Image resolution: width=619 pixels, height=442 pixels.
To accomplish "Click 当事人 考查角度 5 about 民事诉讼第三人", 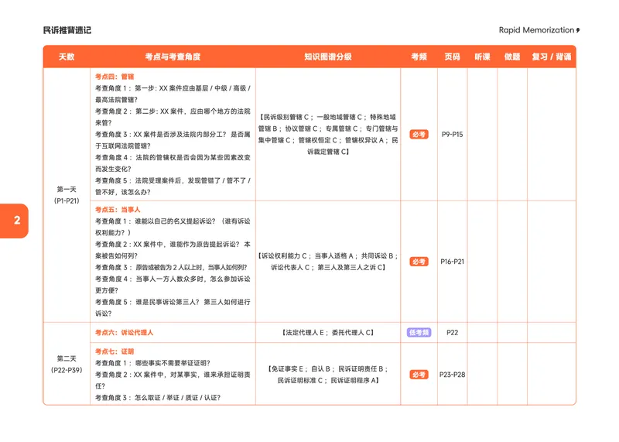I will coord(173,308).
